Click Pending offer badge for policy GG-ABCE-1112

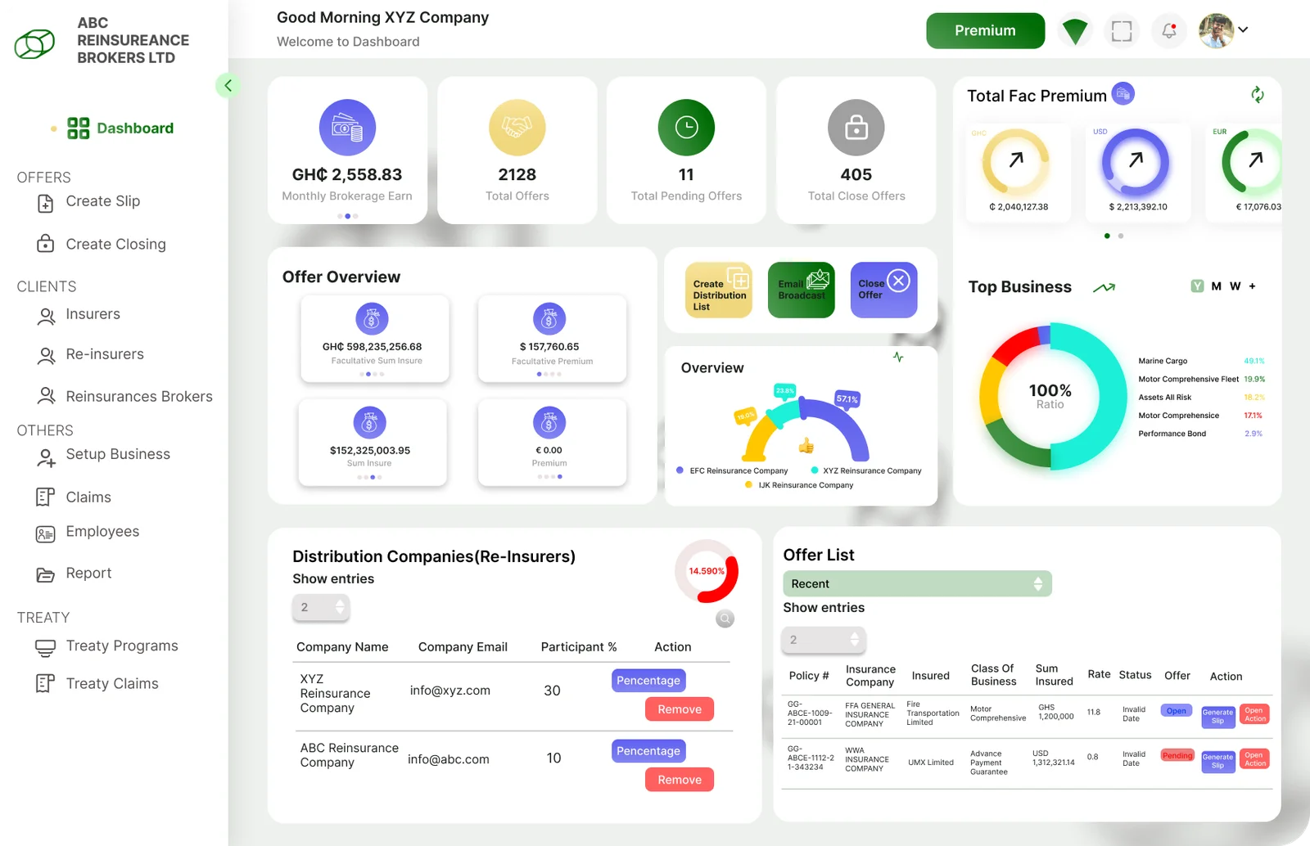click(1177, 756)
